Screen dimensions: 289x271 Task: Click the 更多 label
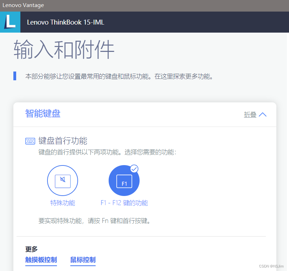tap(32, 249)
